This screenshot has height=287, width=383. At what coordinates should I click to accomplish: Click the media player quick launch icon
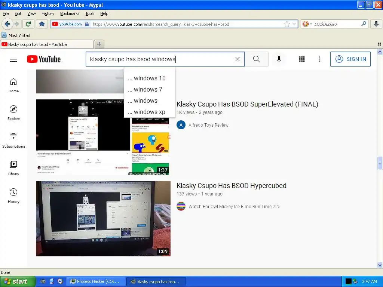tap(60, 281)
